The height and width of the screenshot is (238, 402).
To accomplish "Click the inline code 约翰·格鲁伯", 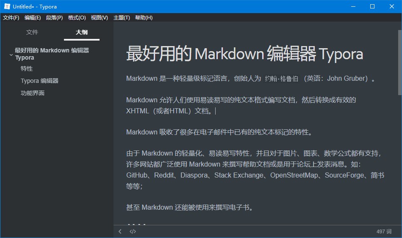I will [282, 79].
